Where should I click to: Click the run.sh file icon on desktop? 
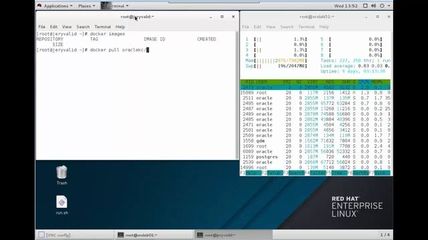coord(62,205)
